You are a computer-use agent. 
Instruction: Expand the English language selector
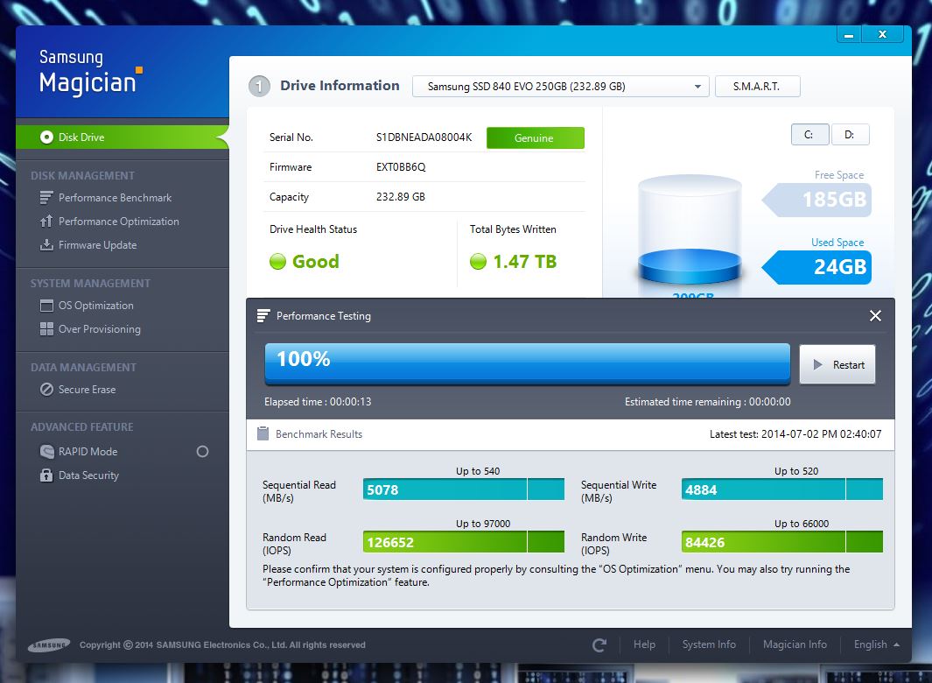coord(876,644)
